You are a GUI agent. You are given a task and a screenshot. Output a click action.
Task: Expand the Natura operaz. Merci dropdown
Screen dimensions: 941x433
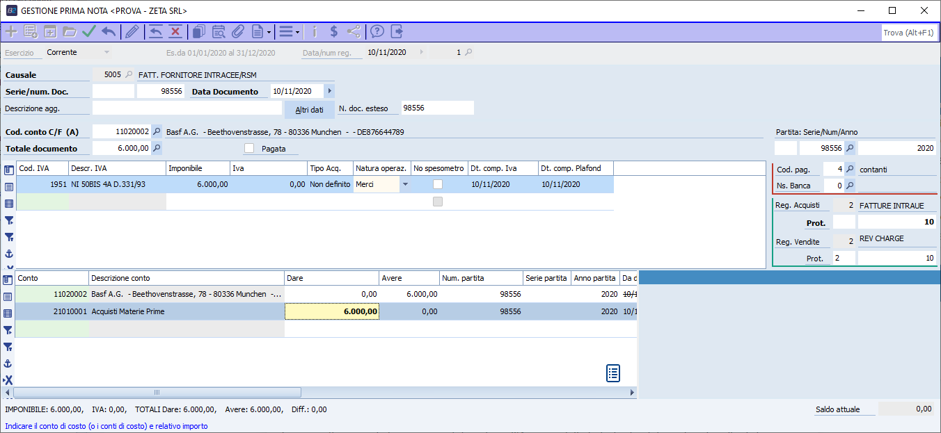pos(405,184)
